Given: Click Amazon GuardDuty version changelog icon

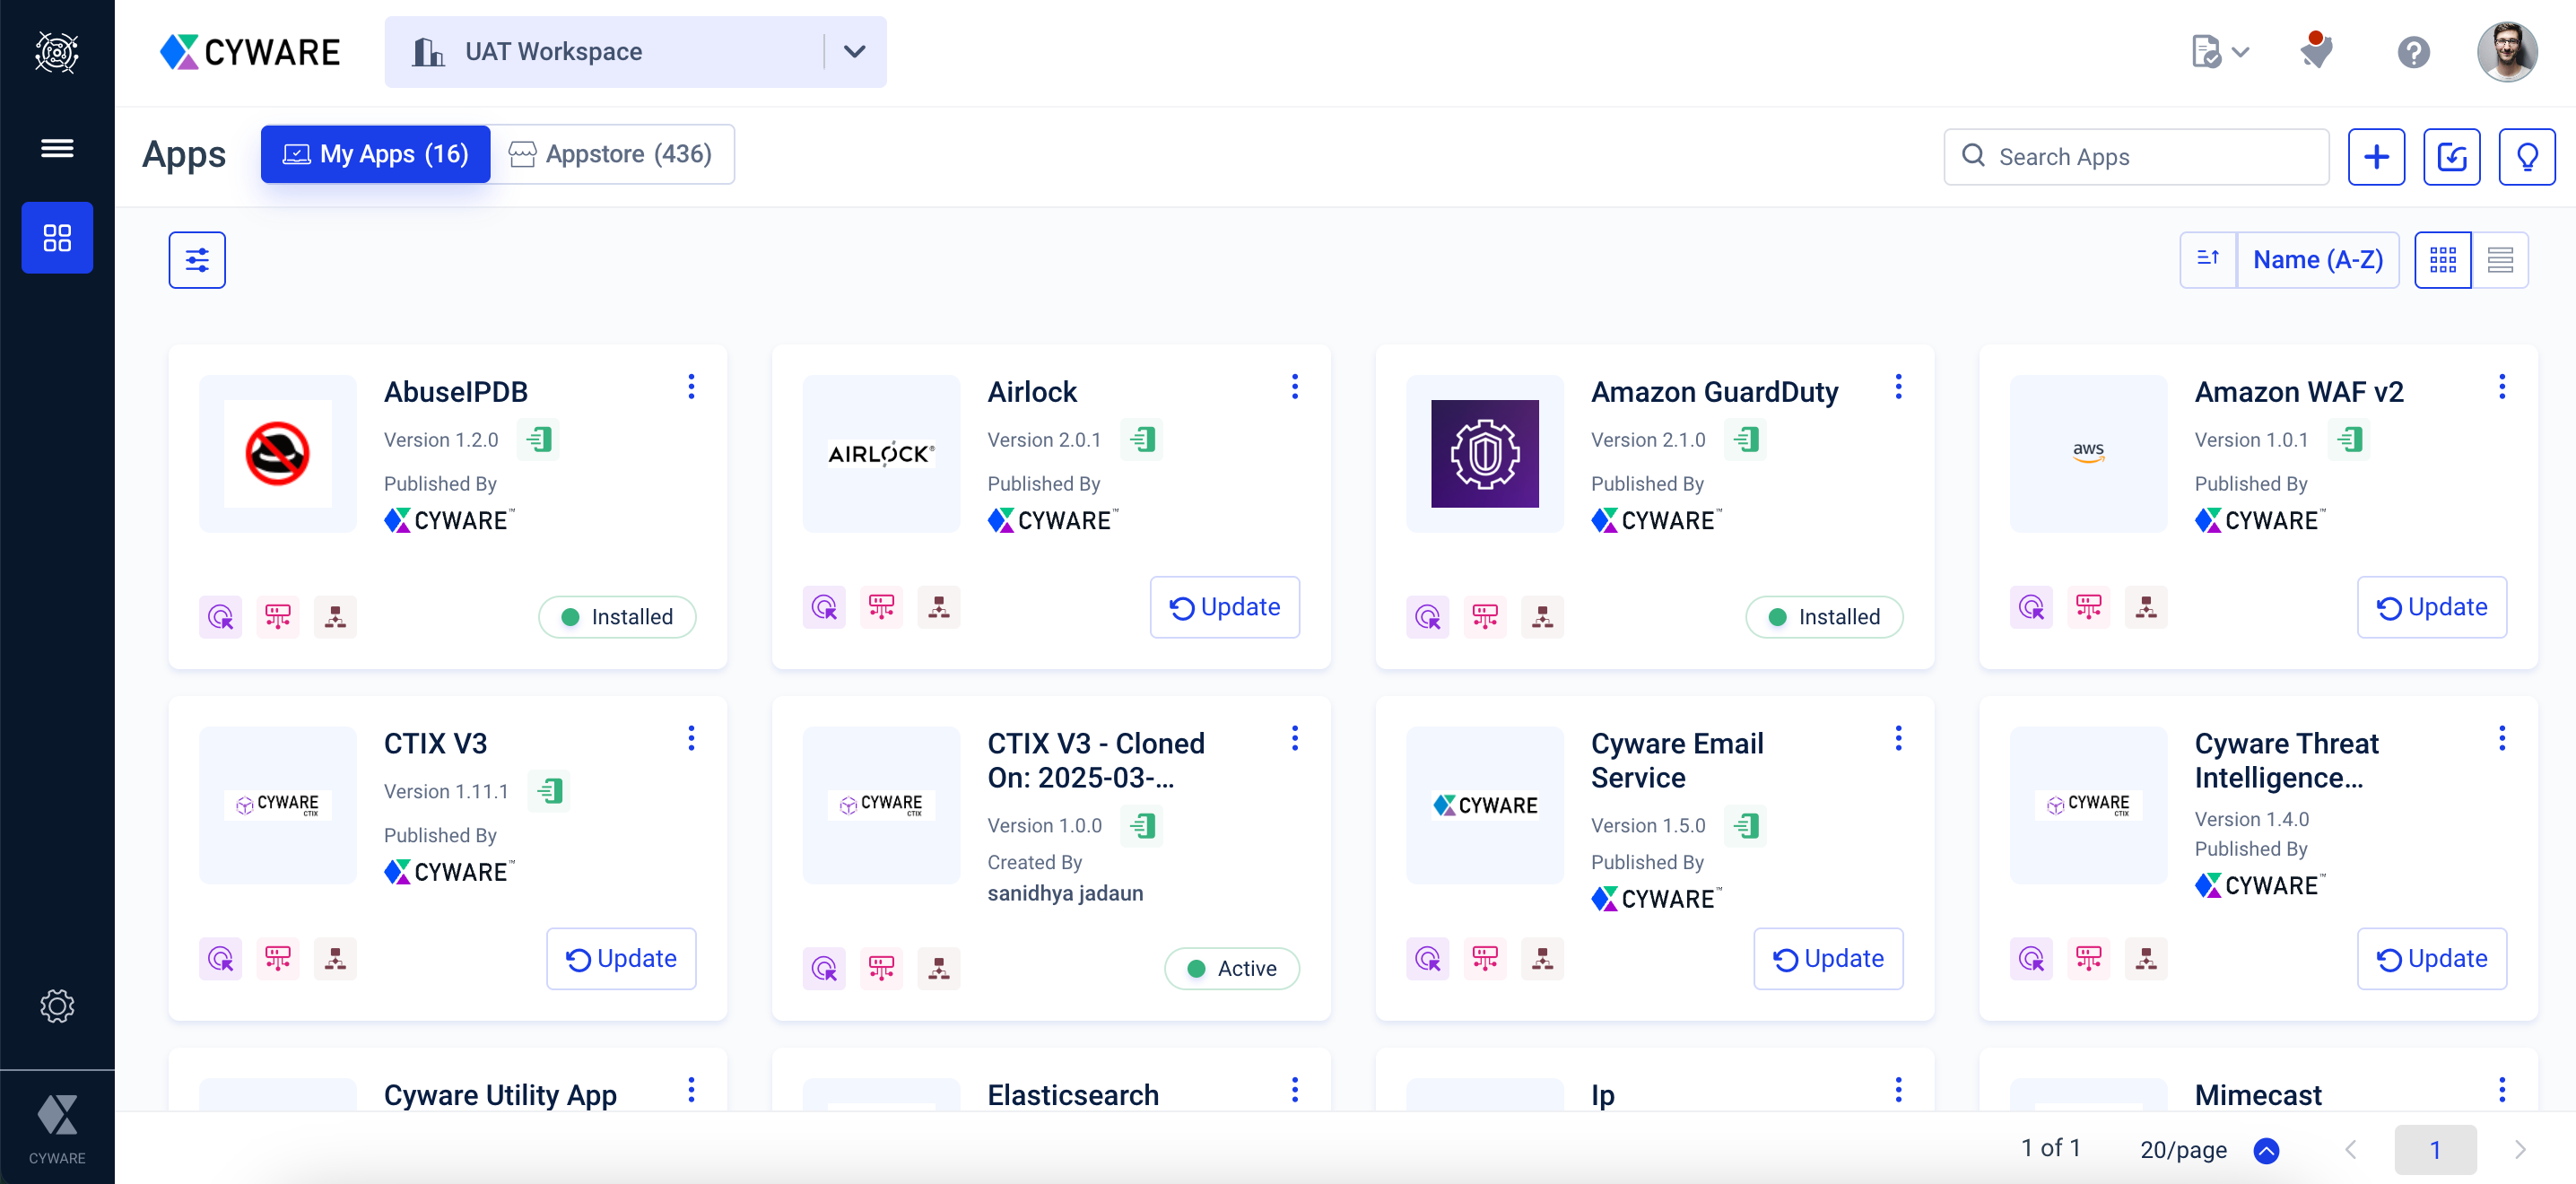Looking at the screenshot, I should (1746, 439).
